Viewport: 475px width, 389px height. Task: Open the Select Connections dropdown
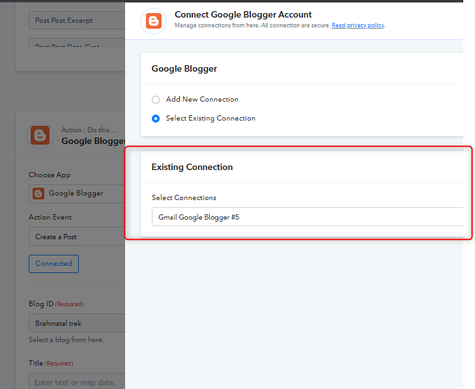point(308,217)
